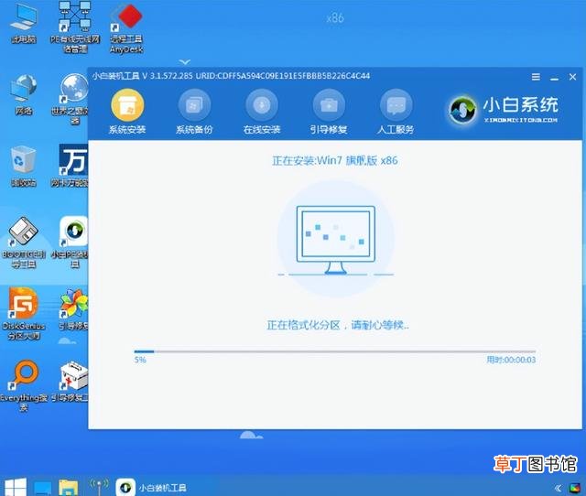Screen dimensions: 586x496
Task: Open the PE network manager desktop icon
Action: click(75, 27)
